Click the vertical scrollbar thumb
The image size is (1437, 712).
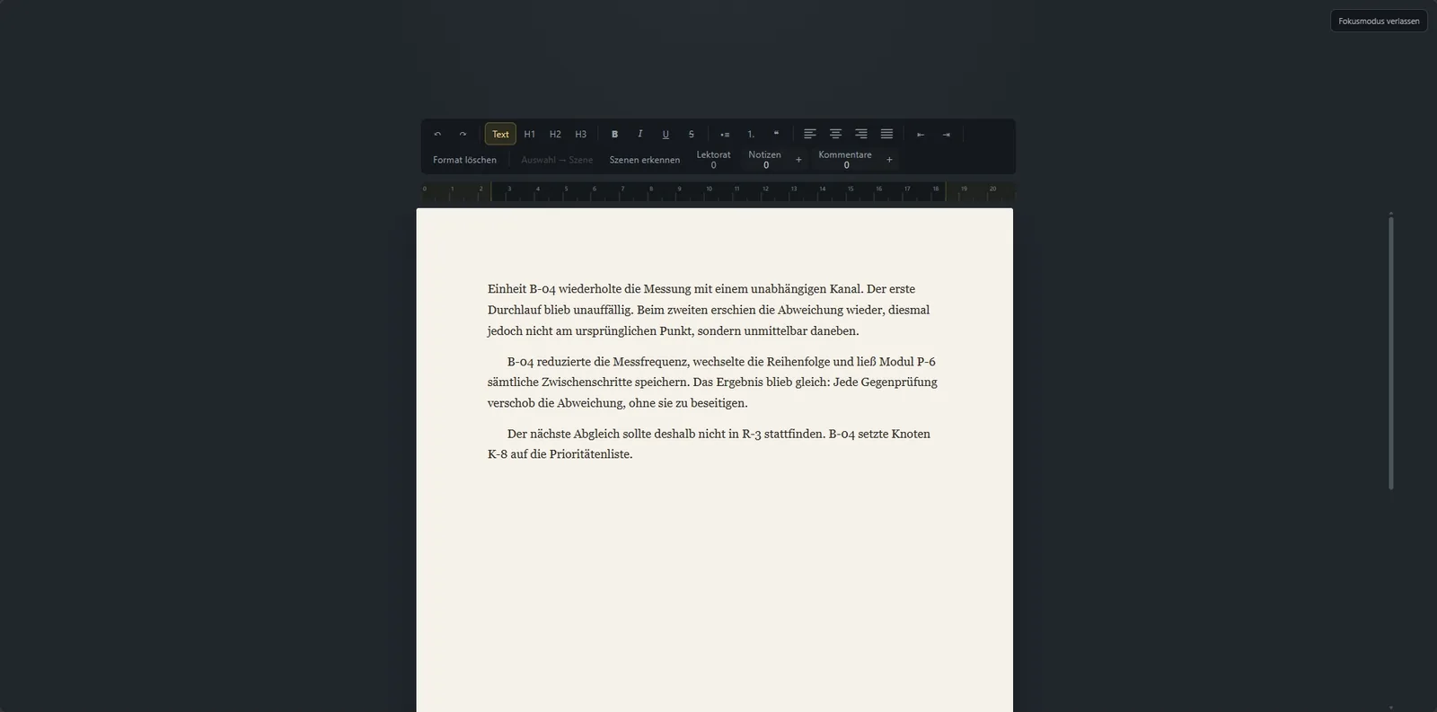pos(1391,352)
